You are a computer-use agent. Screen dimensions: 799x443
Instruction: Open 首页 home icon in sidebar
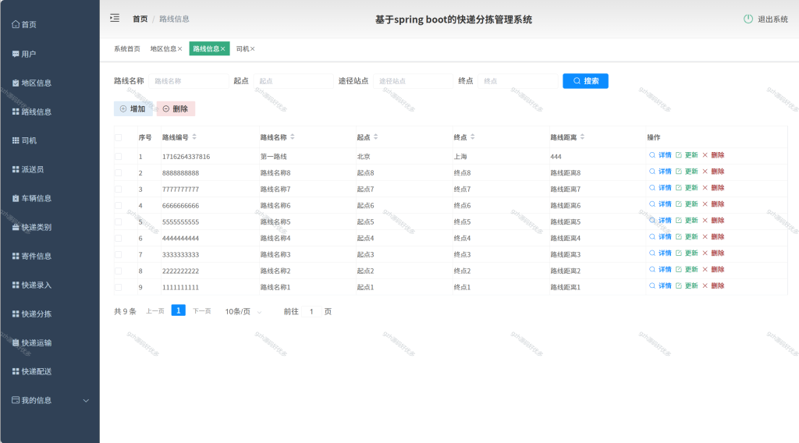[x=16, y=24]
